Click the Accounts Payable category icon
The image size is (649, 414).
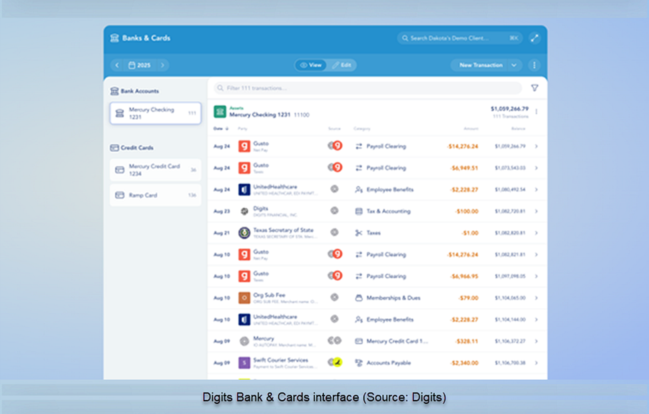359,363
